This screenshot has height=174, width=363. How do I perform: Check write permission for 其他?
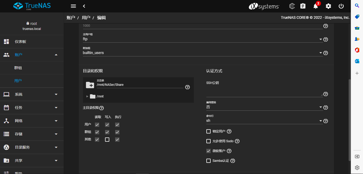tap(107, 140)
